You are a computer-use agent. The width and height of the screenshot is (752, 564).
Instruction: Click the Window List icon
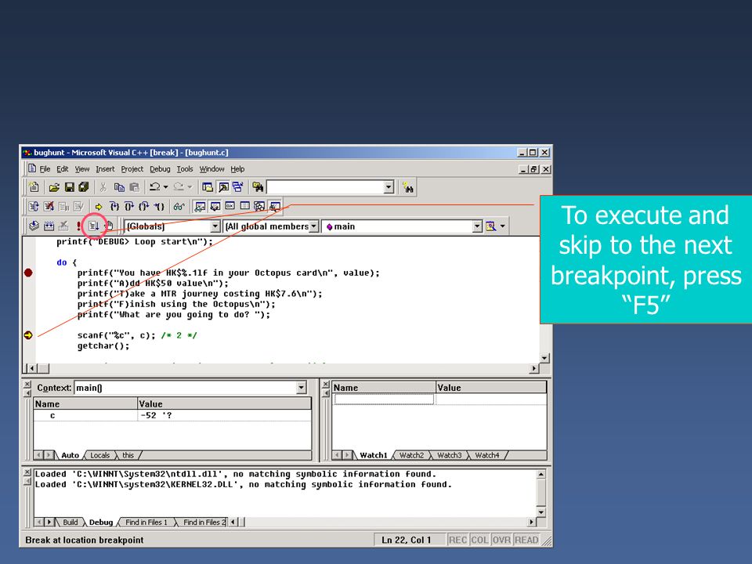[x=238, y=187]
